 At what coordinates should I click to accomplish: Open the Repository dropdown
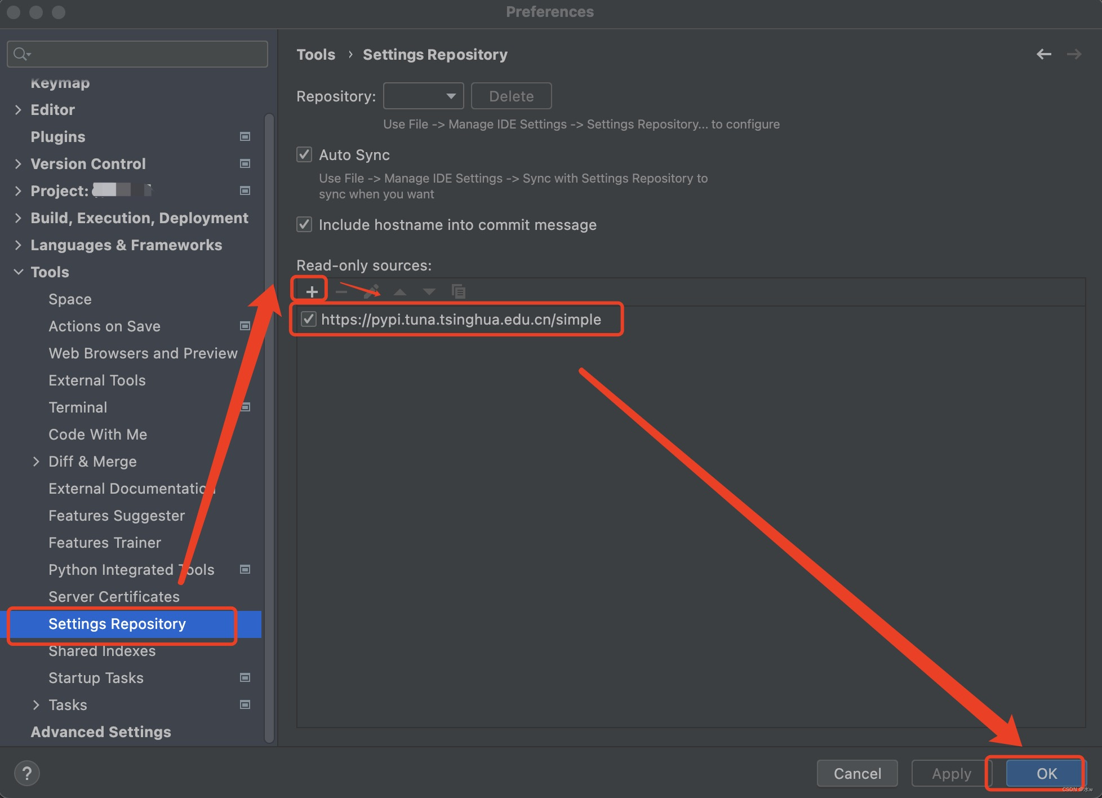tap(423, 96)
